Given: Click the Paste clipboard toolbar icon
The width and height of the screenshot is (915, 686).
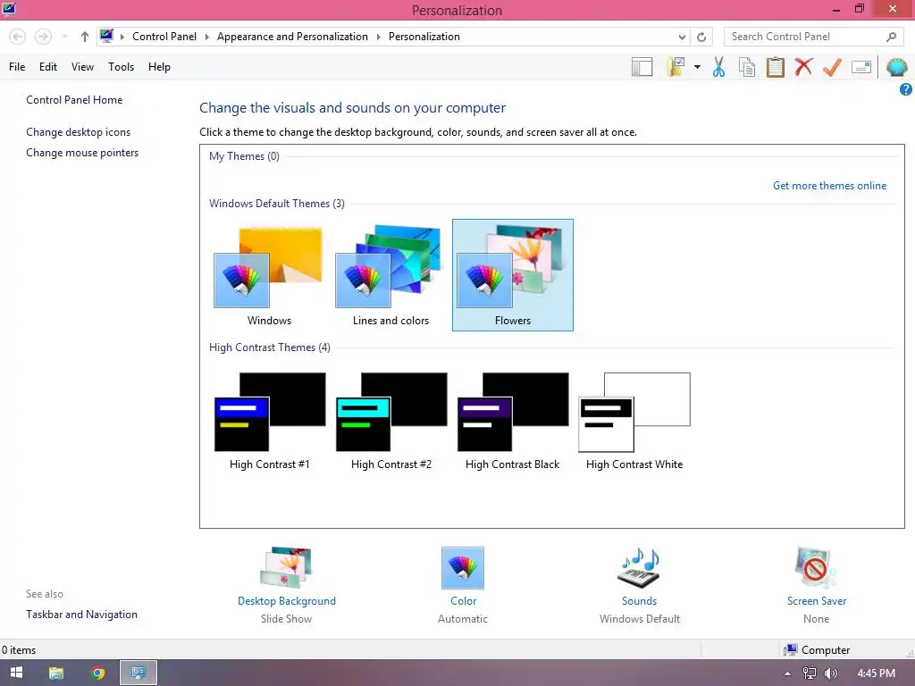Looking at the screenshot, I should [775, 67].
